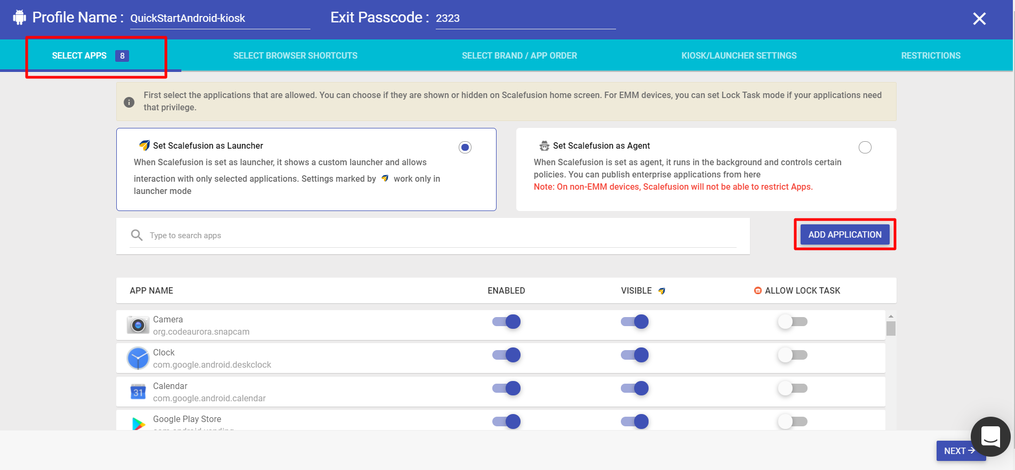The image size is (1015, 470).
Task: Click the Camera app icon
Action: [138, 325]
